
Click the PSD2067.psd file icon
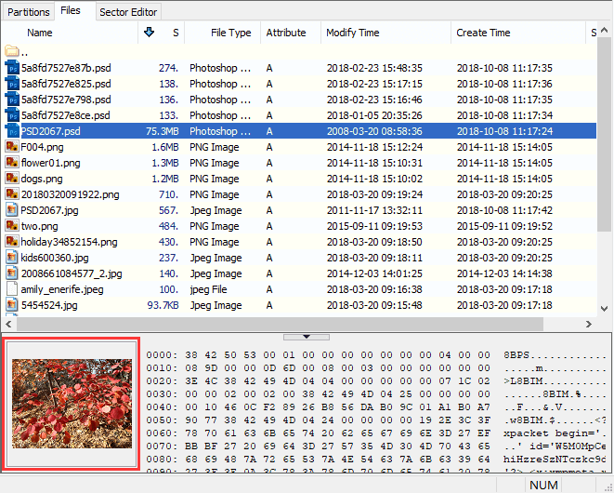click(12, 131)
